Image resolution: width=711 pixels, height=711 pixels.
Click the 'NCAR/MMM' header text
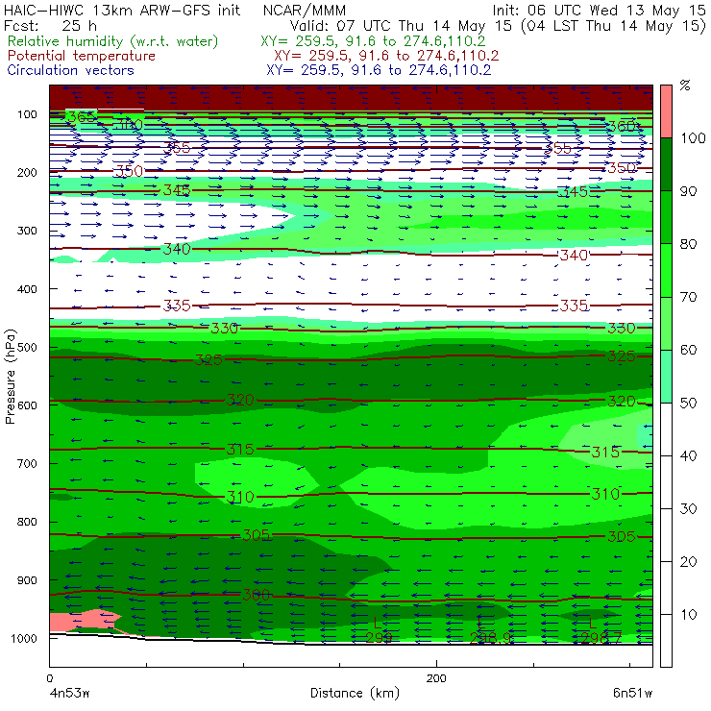click(305, 10)
